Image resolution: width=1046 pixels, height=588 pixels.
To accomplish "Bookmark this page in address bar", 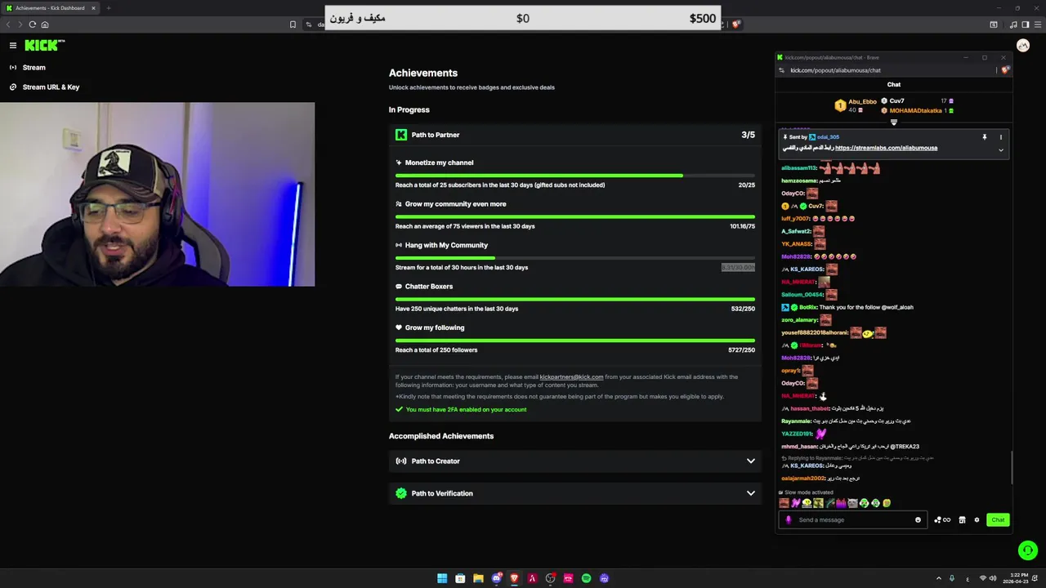I will pyautogui.click(x=293, y=24).
